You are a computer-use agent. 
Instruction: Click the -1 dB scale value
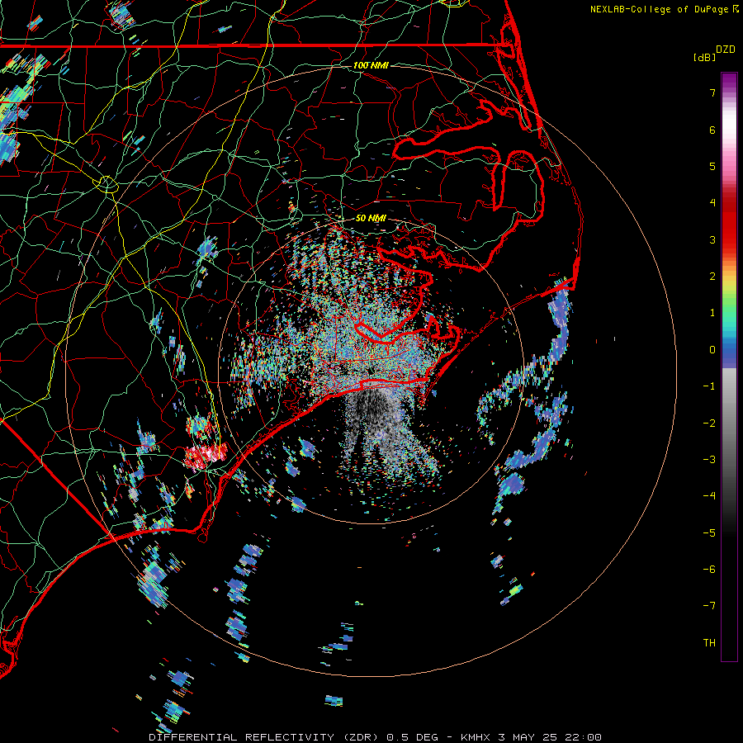709,386
